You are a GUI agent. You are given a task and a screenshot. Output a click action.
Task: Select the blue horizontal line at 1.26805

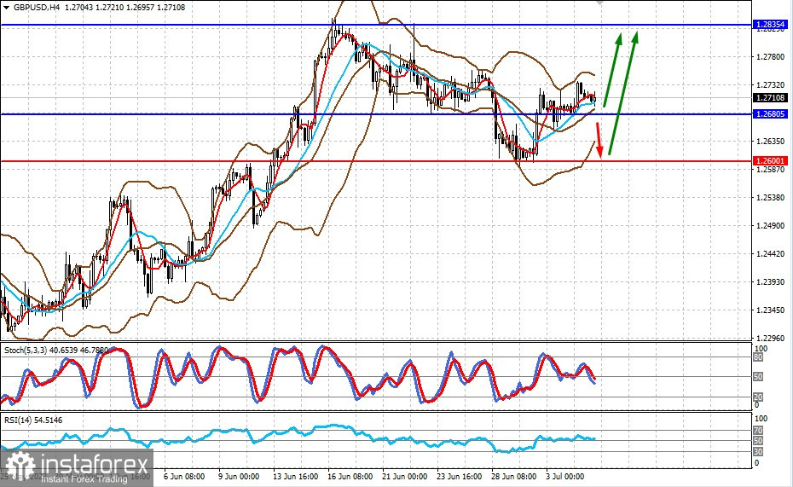pos(376,114)
